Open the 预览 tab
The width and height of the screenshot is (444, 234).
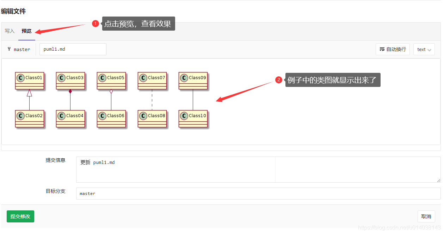[26, 31]
